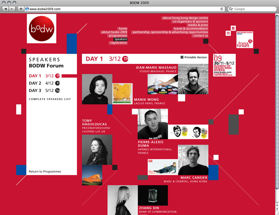Click the France Forward partner country badge
The width and height of the screenshot is (279, 215).
245,40
